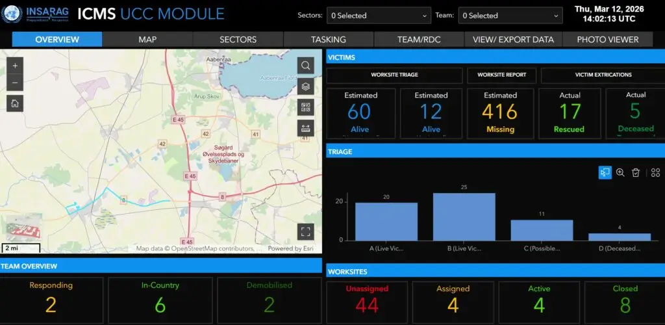Click the 416 Estimated Missing card

[x=501, y=113]
